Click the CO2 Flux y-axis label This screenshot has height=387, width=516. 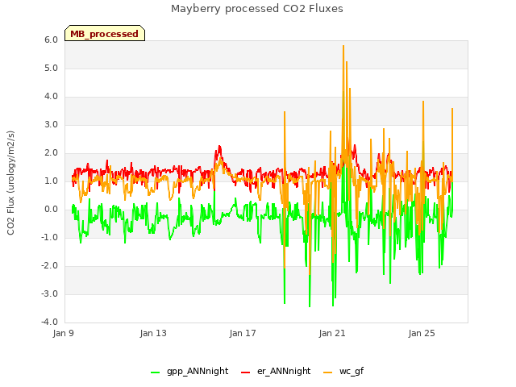point(10,183)
